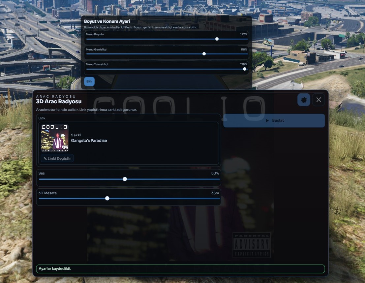This screenshot has height=283, width=365.
Task: Click the Boyut ve Konum Ayari heading
Action: pos(107,21)
